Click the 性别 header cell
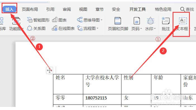 pos(136,84)
